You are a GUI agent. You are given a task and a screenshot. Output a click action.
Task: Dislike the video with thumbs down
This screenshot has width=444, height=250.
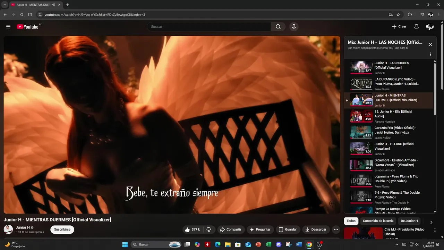(x=209, y=230)
